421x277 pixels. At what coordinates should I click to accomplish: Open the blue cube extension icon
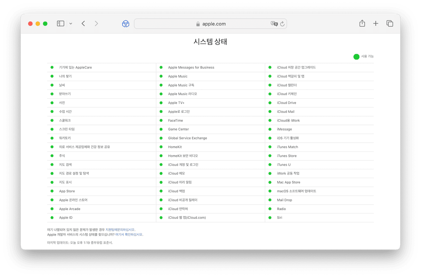(126, 24)
